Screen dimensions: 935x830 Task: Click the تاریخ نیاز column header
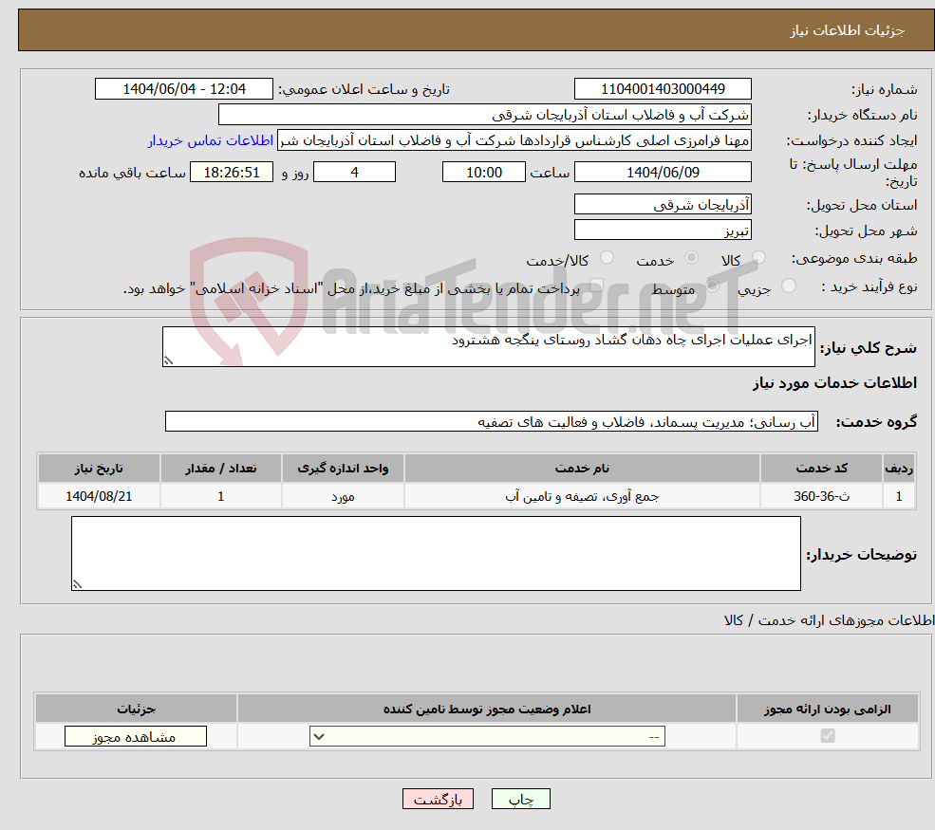click(x=99, y=468)
